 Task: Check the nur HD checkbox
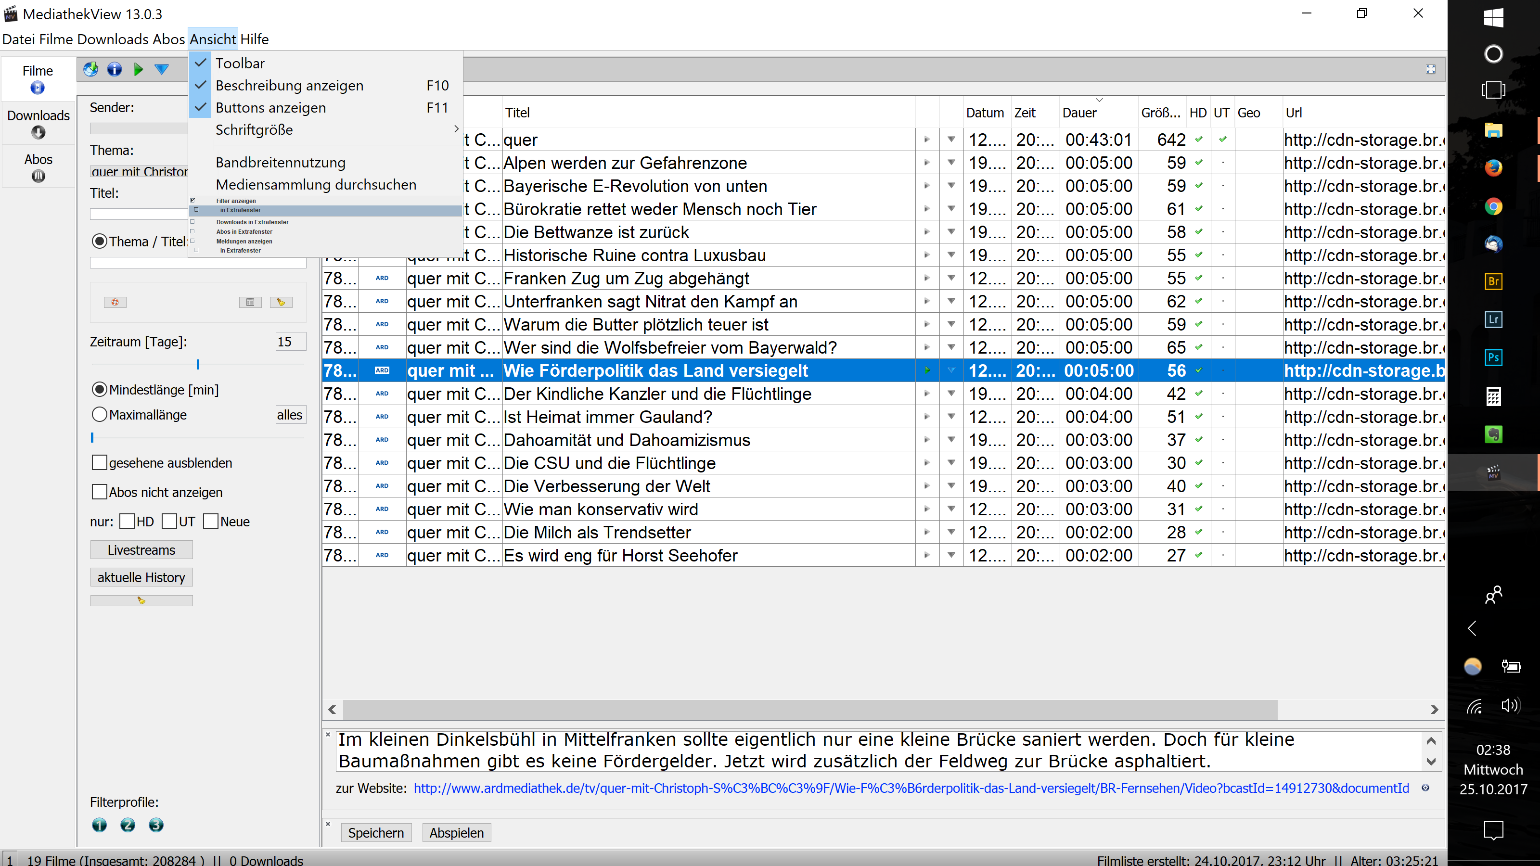[127, 521]
